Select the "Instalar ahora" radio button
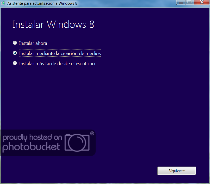210x184 pixels. [15, 43]
